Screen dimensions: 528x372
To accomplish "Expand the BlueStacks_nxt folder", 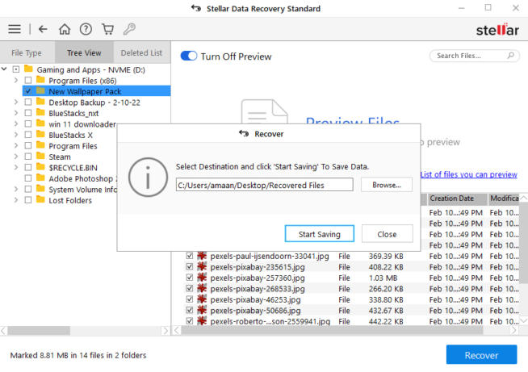I will coord(16,113).
